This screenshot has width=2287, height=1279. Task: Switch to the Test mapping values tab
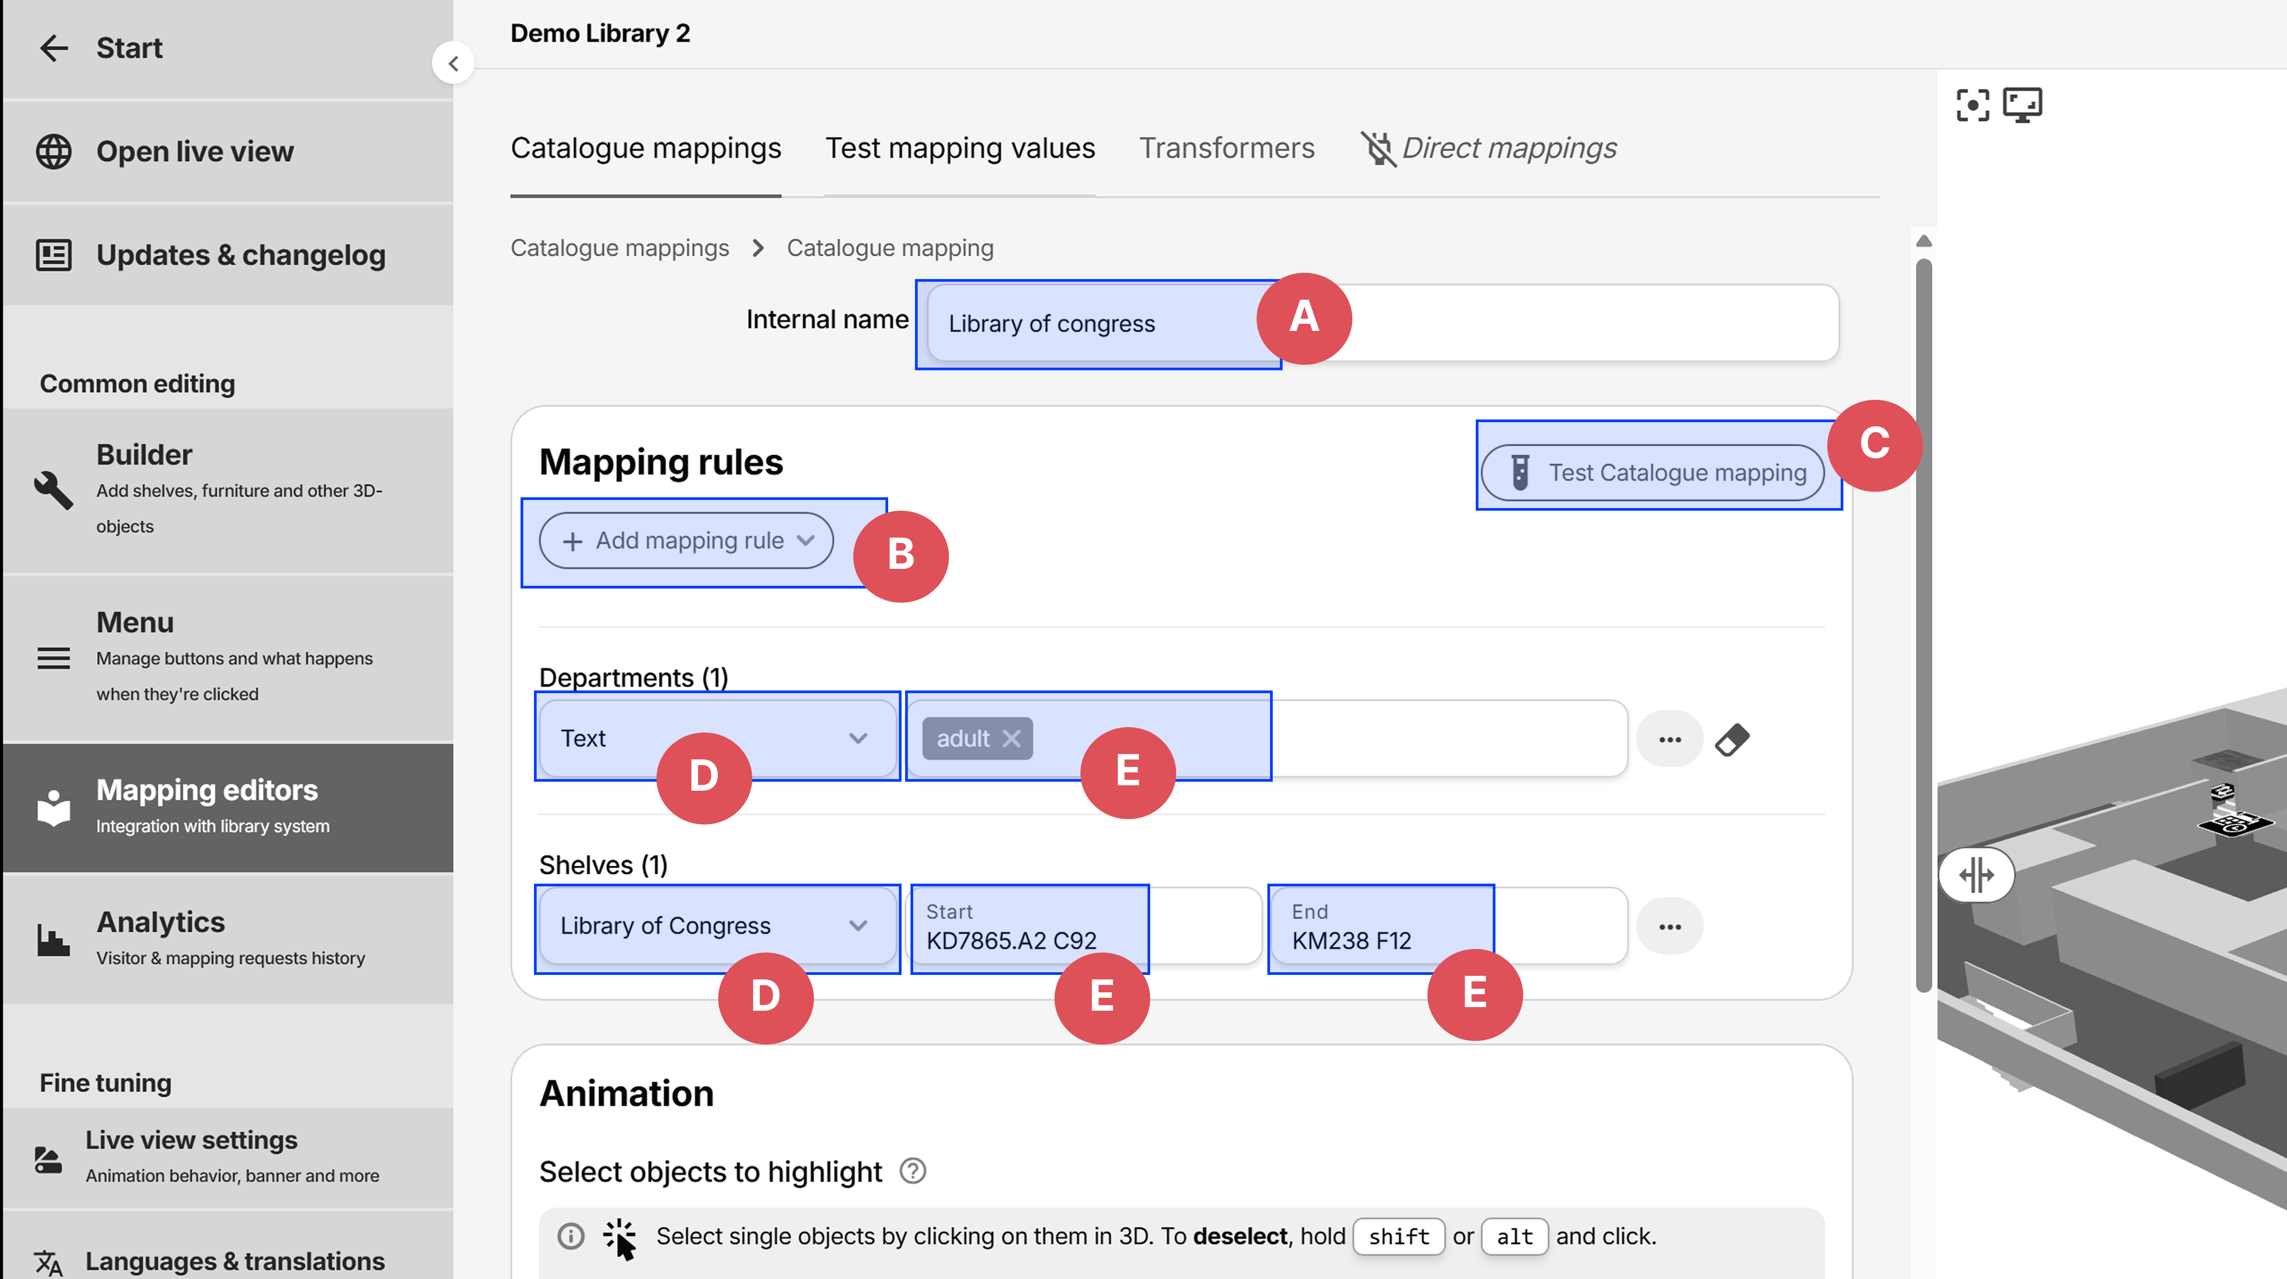(960, 148)
